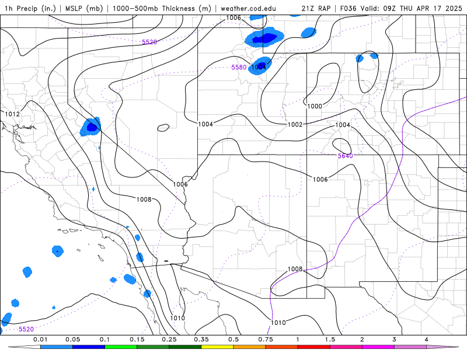Click the bright green 0.1 legend swatch
The image size is (467, 350).
121,347
